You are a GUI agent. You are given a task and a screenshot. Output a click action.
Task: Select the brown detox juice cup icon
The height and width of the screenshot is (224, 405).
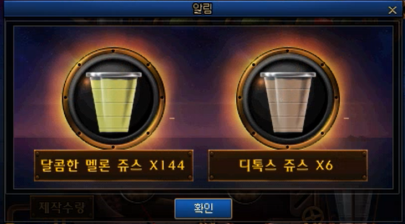[x=288, y=102]
